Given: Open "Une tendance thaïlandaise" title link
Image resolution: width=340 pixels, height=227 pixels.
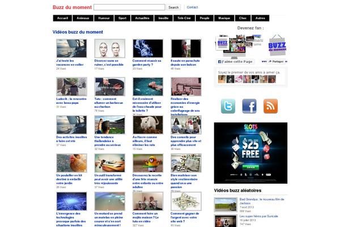Looking at the screenshot, I should (108, 141).
